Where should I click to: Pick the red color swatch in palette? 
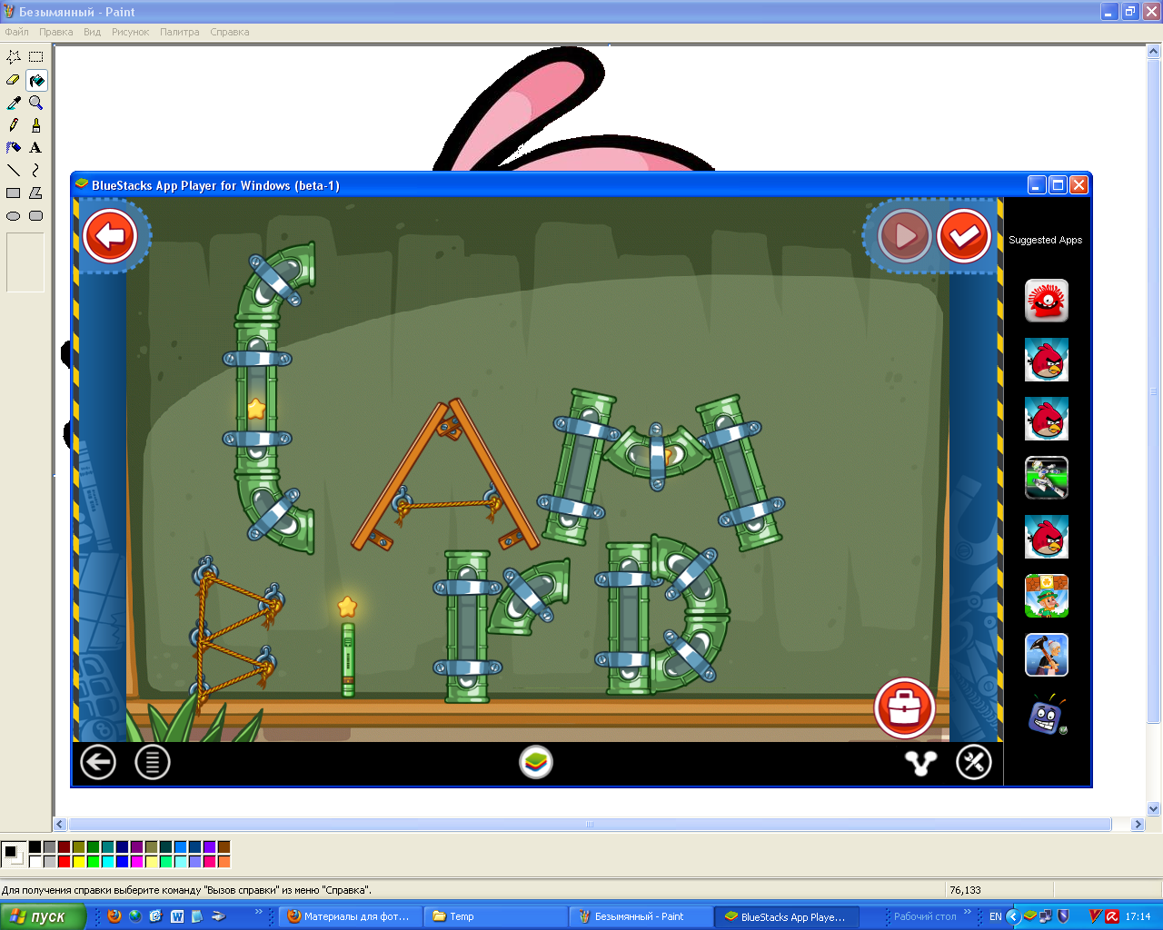(x=64, y=861)
